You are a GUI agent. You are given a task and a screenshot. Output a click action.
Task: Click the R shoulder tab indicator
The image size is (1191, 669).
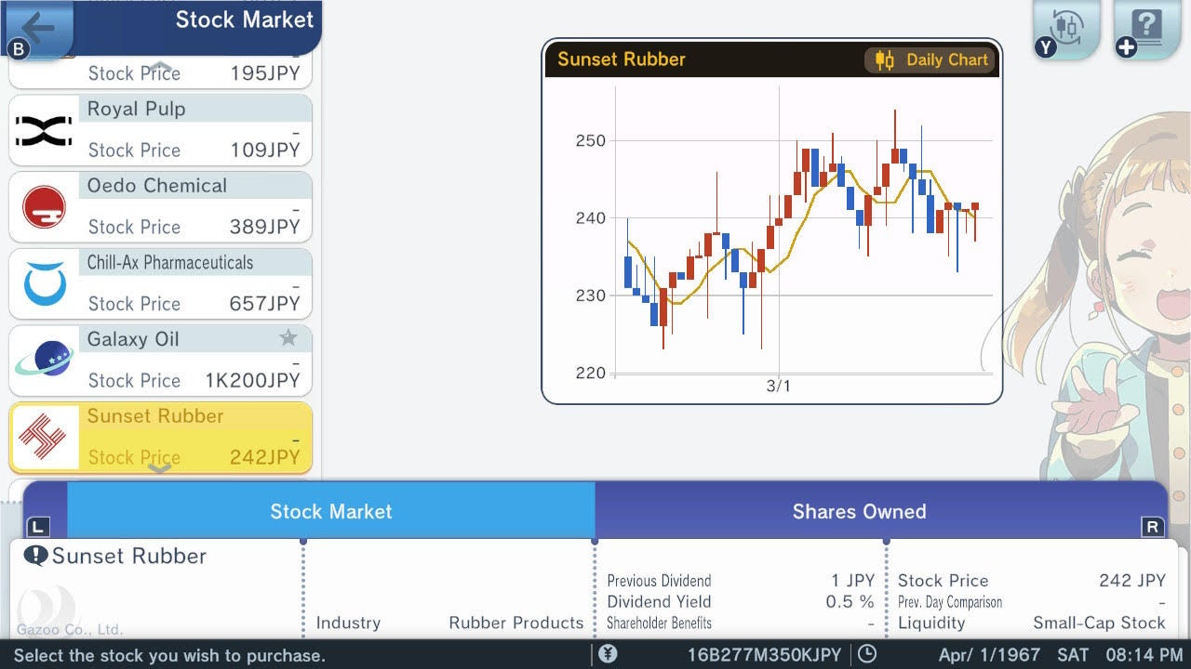1152,527
